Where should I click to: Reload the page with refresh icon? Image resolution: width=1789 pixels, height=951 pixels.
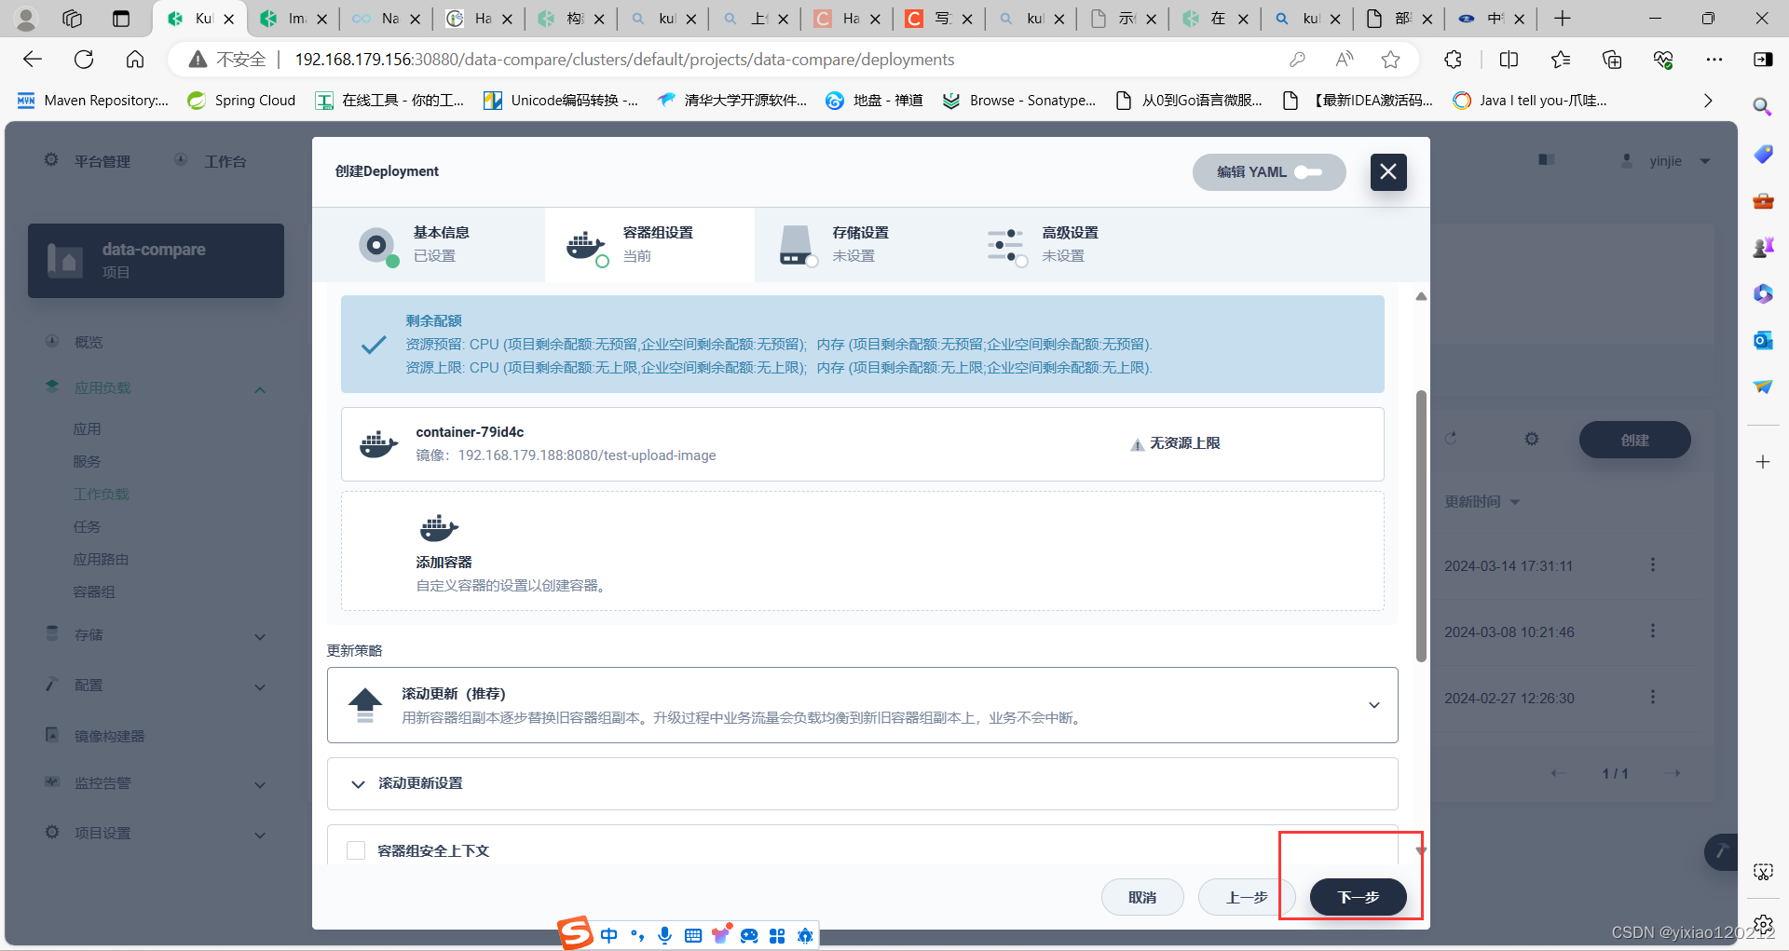[x=84, y=60]
